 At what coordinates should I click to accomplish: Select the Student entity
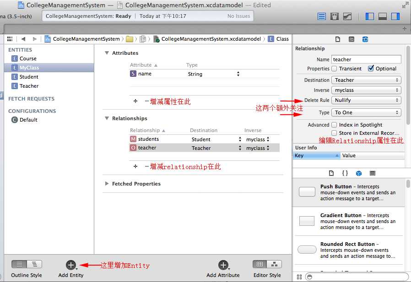coord(49,77)
